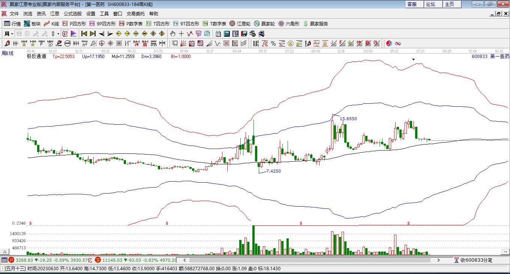510x274 pixels.
Task: Open the 9P四方形 tool
Action: point(102,24)
